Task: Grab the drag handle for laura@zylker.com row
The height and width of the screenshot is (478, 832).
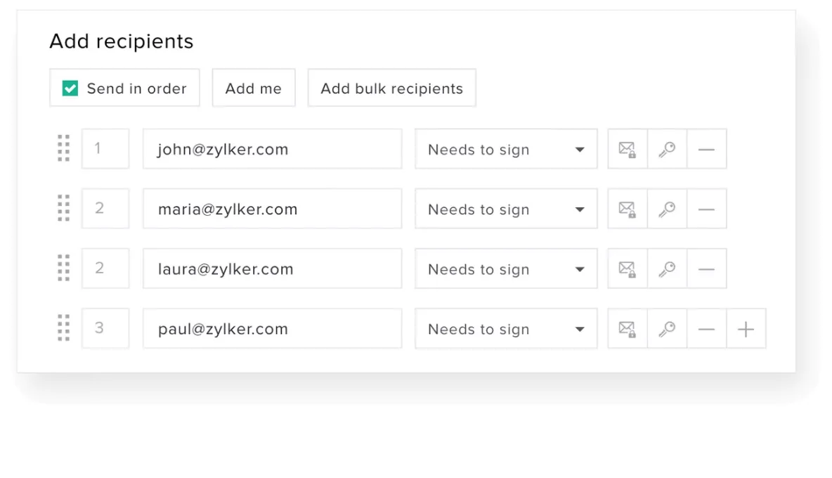Action: tap(64, 269)
